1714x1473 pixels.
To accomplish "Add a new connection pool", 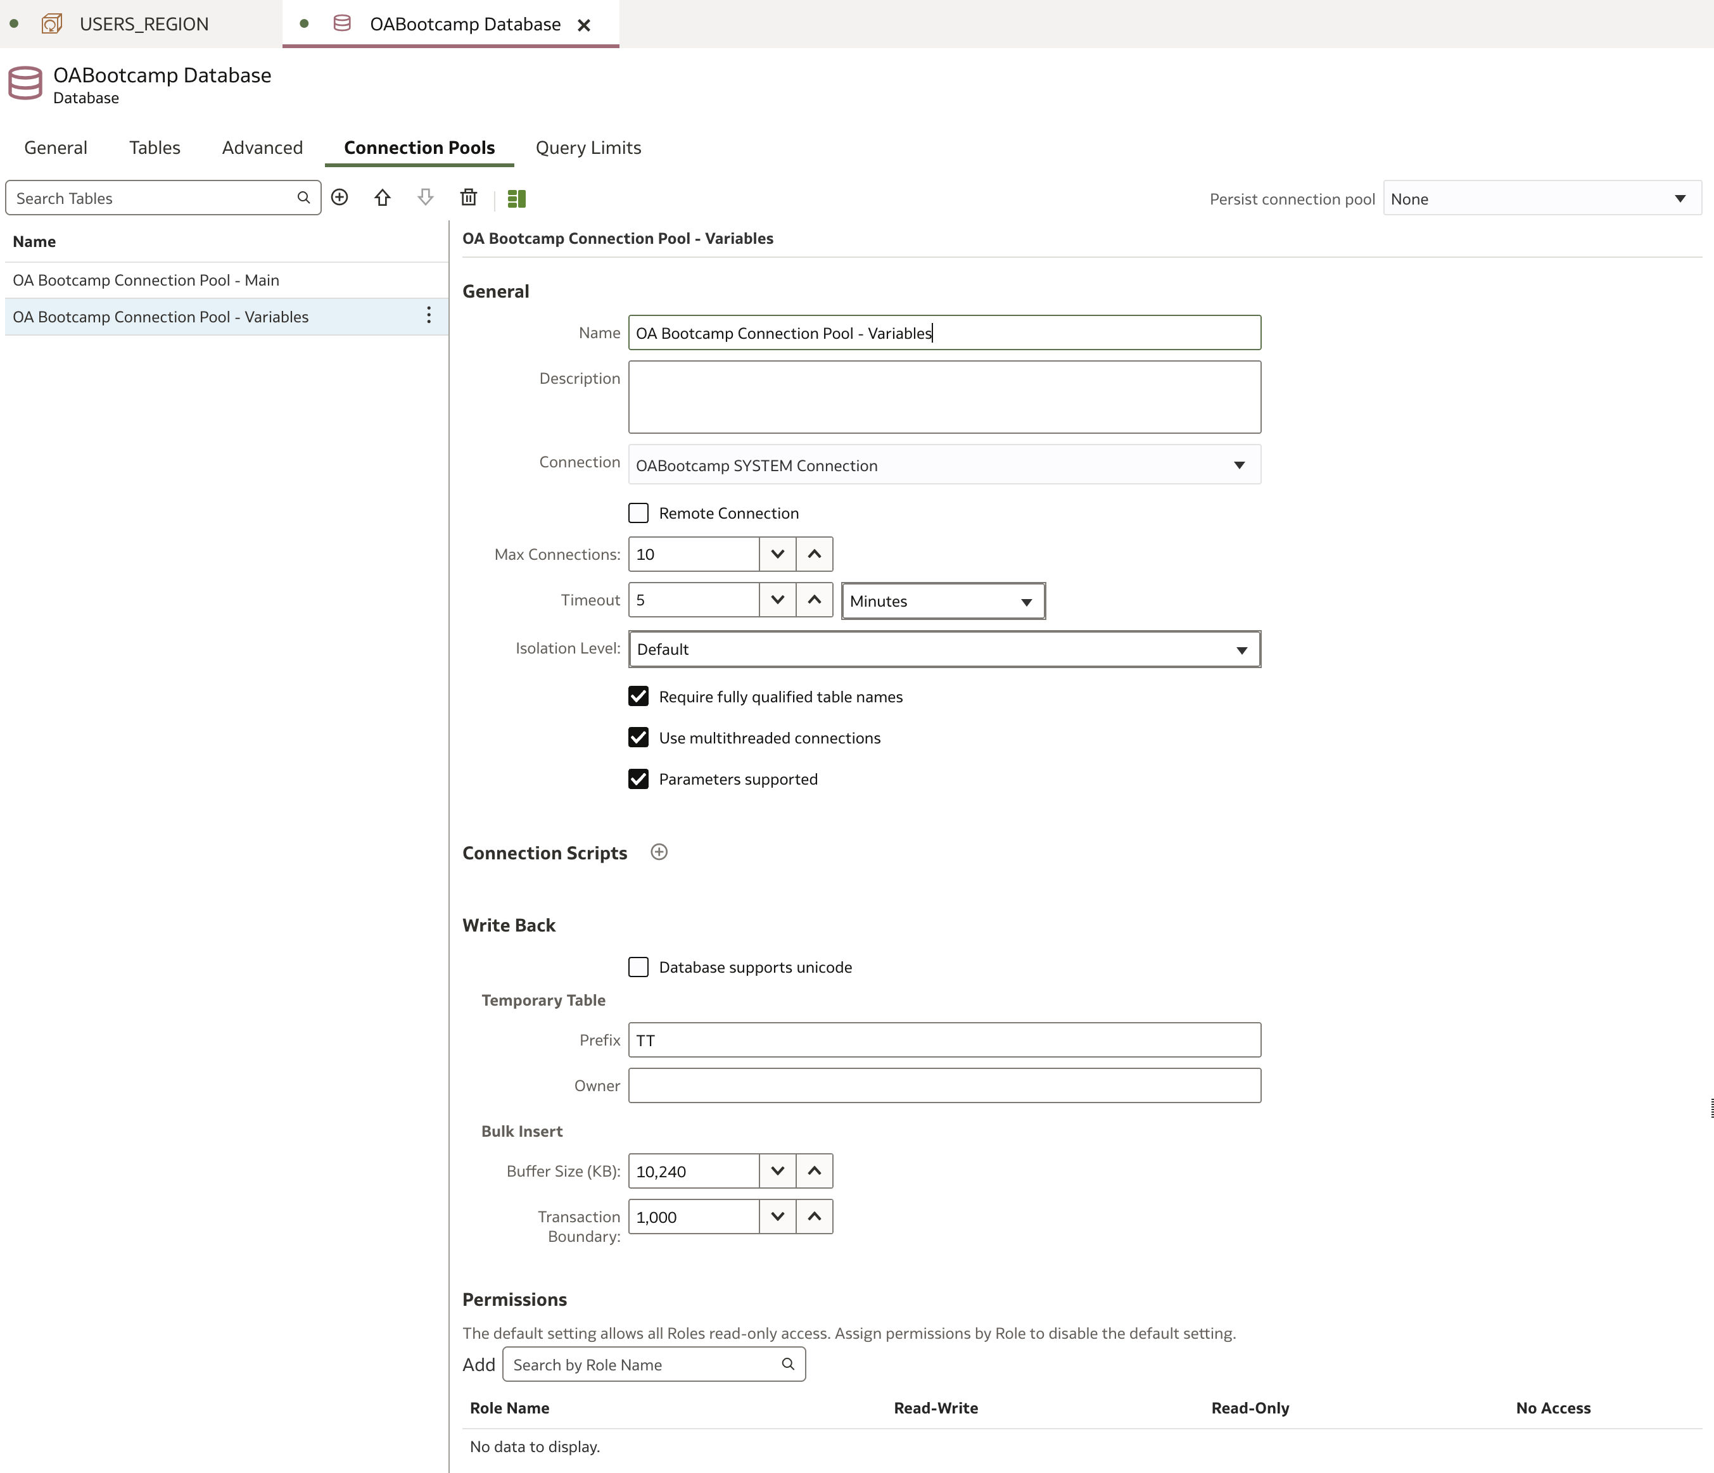I will (x=339, y=198).
